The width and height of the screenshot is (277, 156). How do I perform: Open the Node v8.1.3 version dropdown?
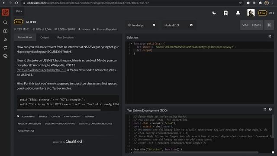coord(178,25)
